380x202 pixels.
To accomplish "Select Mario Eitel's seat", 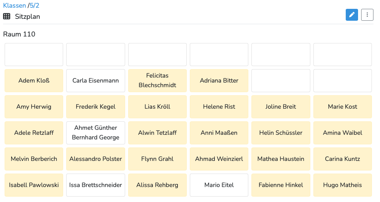I will pos(219,185).
